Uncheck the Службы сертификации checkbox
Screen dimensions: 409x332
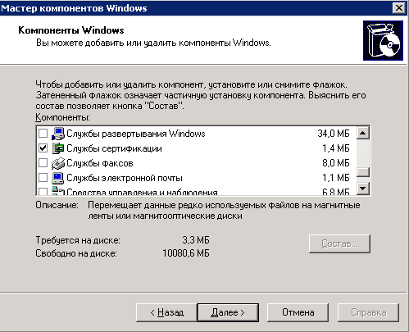click(x=43, y=148)
